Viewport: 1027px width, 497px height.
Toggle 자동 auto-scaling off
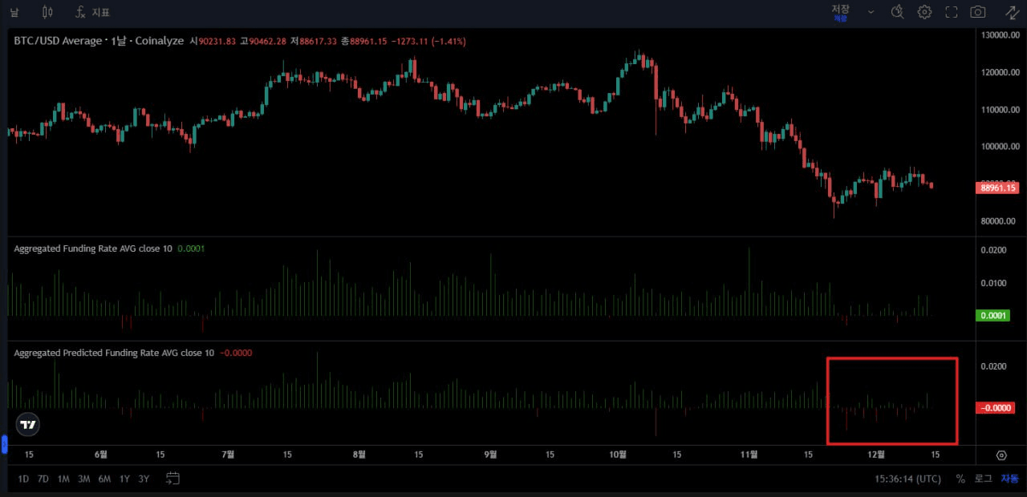tap(1009, 479)
